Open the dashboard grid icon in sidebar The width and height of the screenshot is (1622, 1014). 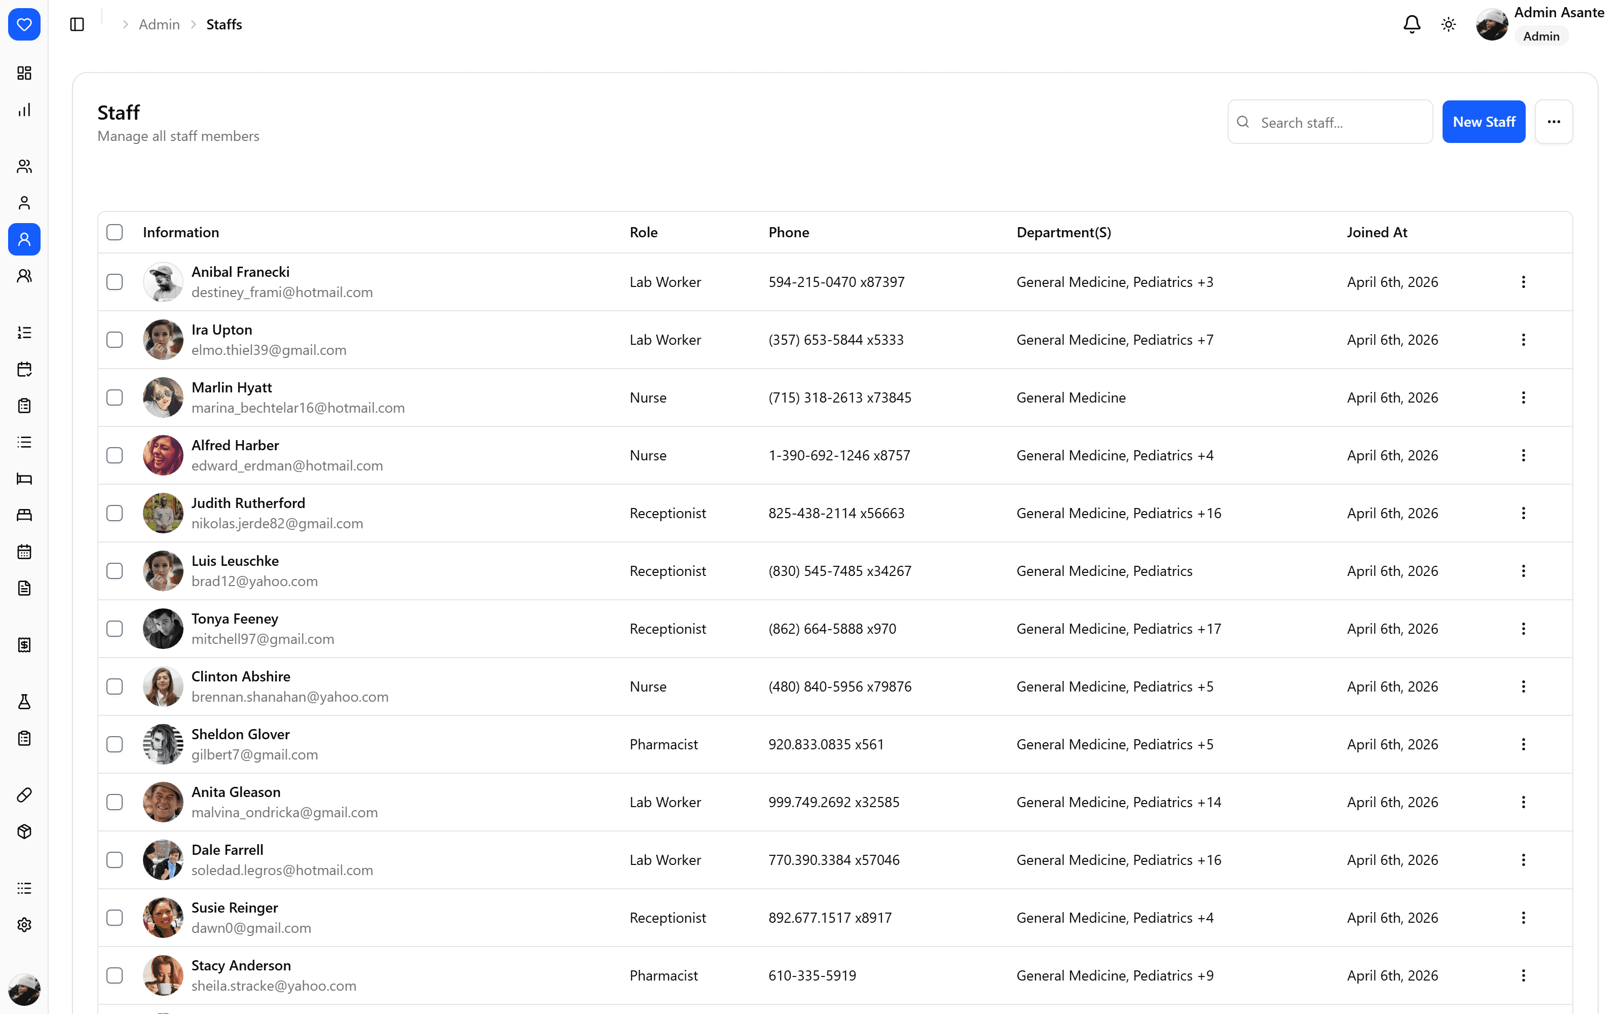(24, 73)
